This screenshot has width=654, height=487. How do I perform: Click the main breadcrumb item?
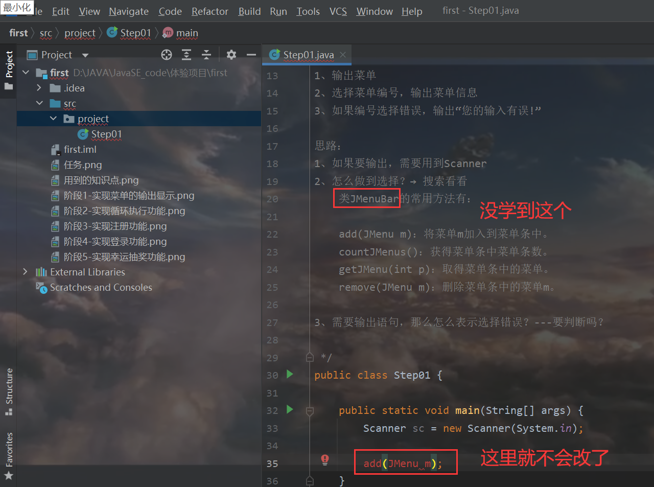tap(186, 33)
